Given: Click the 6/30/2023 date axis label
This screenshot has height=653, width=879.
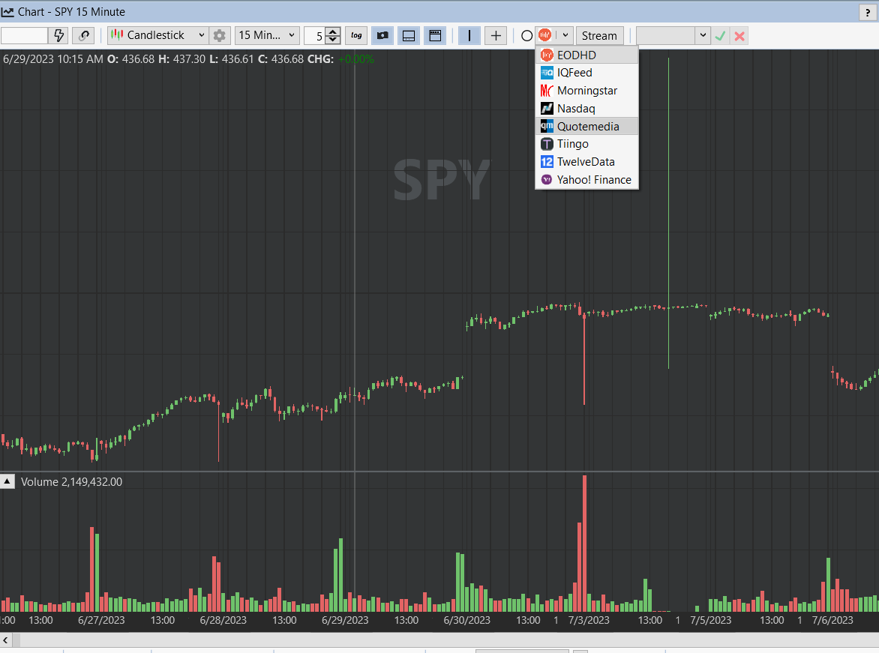Looking at the screenshot, I should coord(466,621).
